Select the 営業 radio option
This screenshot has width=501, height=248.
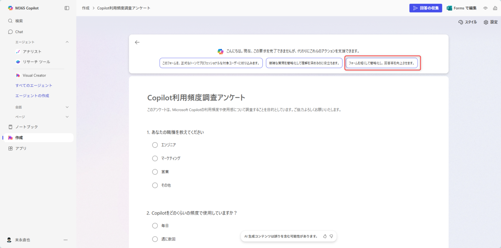coord(155,171)
